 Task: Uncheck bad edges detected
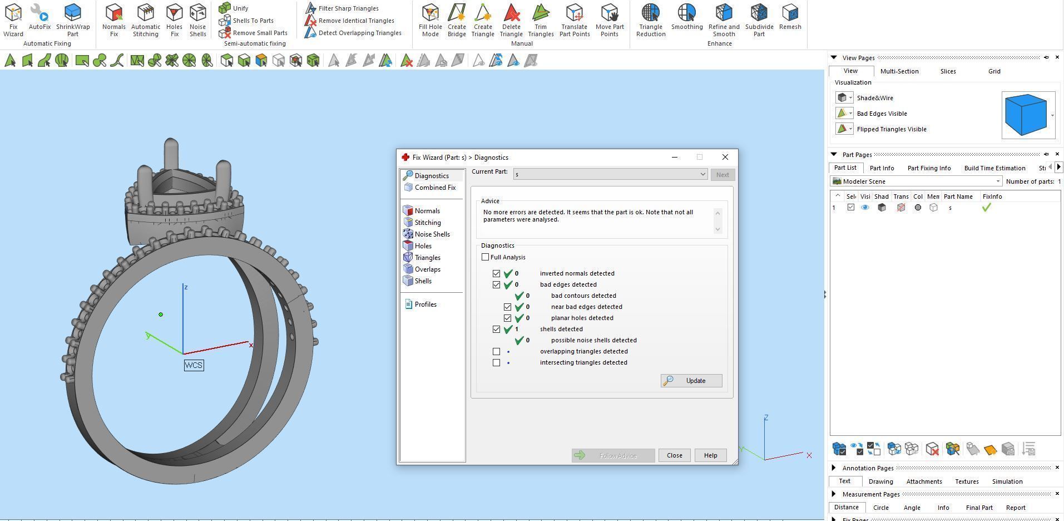pos(496,284)
